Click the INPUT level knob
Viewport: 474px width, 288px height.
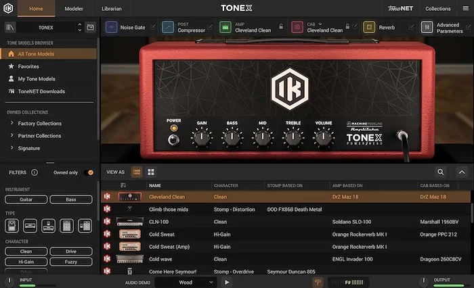pyautogui.click(x=9, y=281)
